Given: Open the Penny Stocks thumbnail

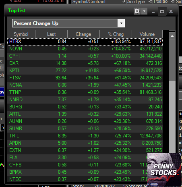Looking at the screenshot, I should pos(164,170).
